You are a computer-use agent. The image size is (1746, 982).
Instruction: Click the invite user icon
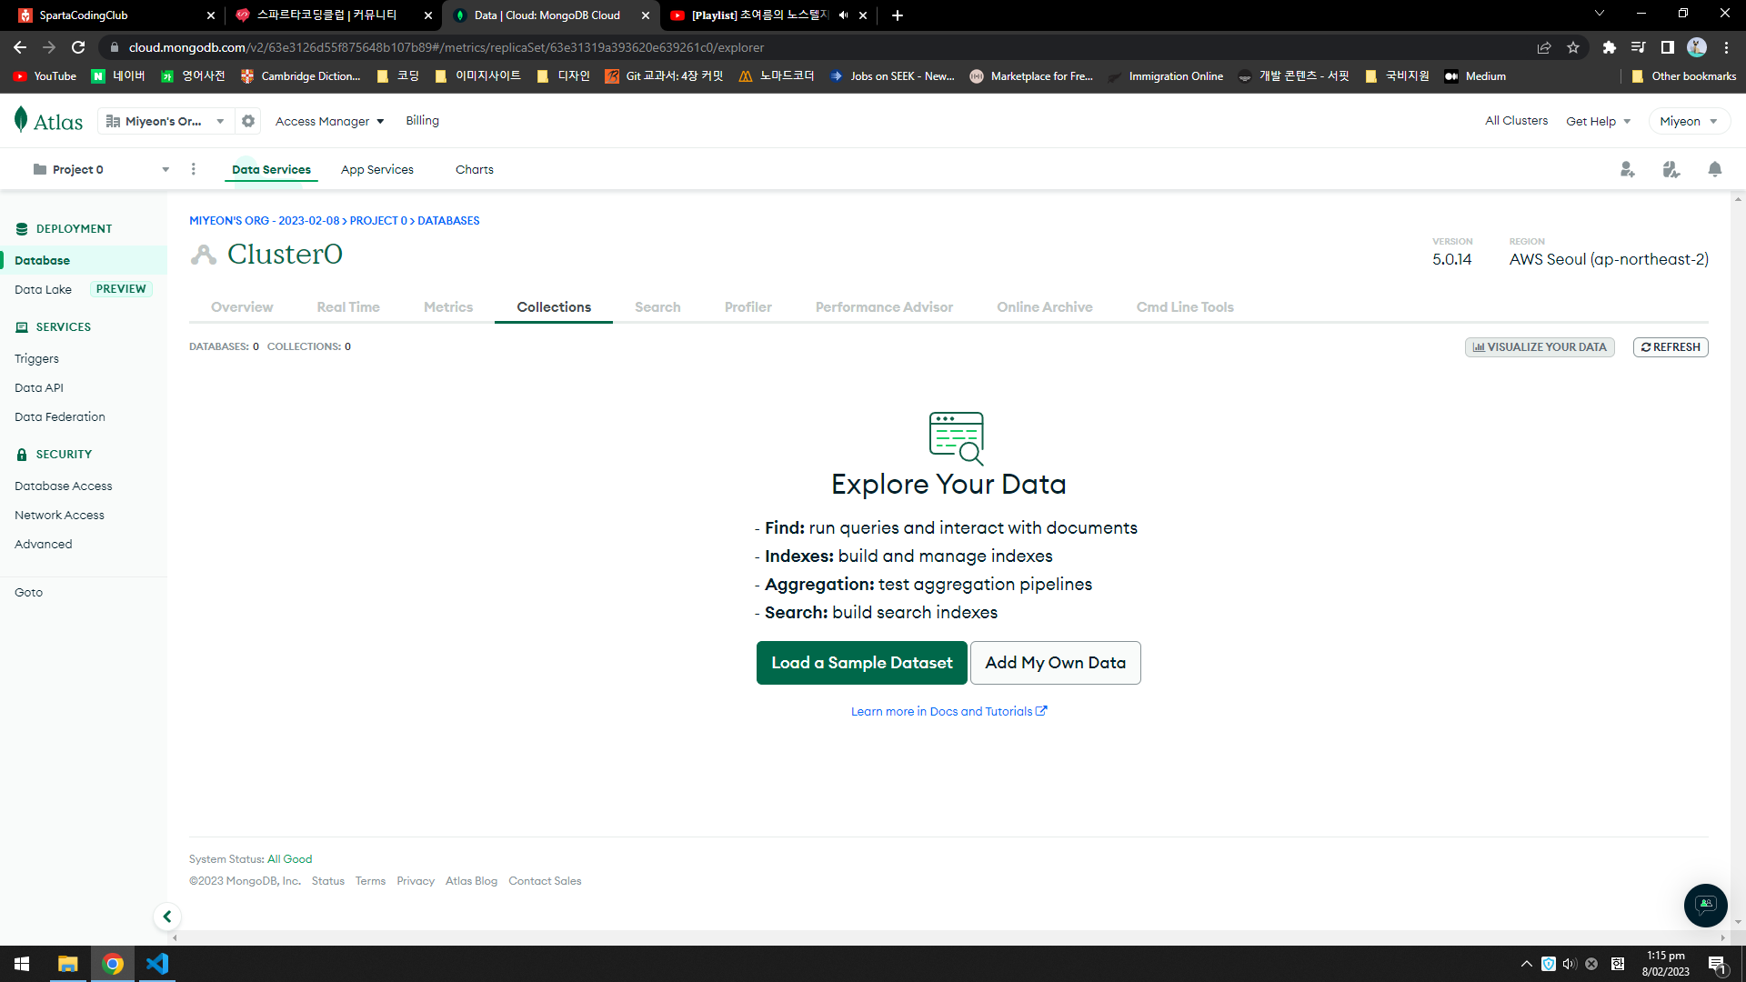1627,169
